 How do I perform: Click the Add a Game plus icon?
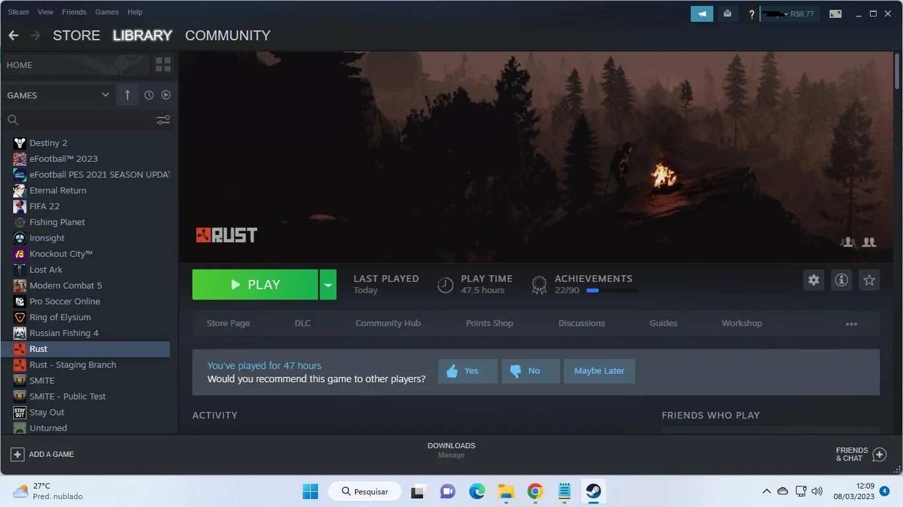point(17,454)
